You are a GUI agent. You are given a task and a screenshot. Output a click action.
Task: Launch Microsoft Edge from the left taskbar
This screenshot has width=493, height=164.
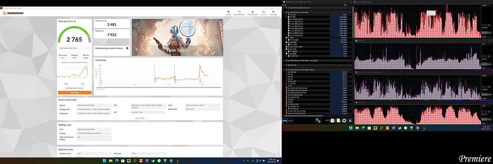click(x=117, y=161)
